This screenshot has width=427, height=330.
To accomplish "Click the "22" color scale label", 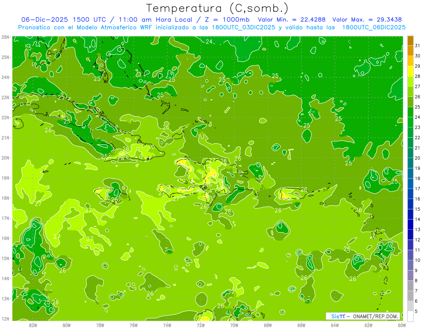I will pyautogui.click(x=417, y=137).
